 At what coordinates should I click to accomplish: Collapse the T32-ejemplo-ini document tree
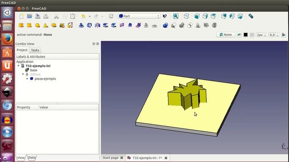click(19, 66)
